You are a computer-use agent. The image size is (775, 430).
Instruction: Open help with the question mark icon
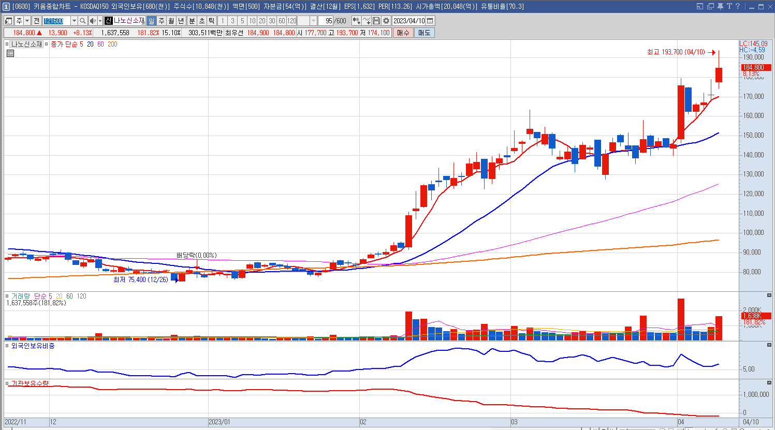[x=738, y=6]
